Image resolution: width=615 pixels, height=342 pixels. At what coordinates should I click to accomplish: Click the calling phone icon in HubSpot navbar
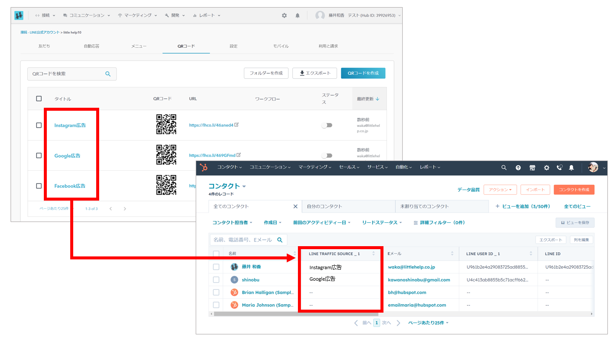point(559,168)
